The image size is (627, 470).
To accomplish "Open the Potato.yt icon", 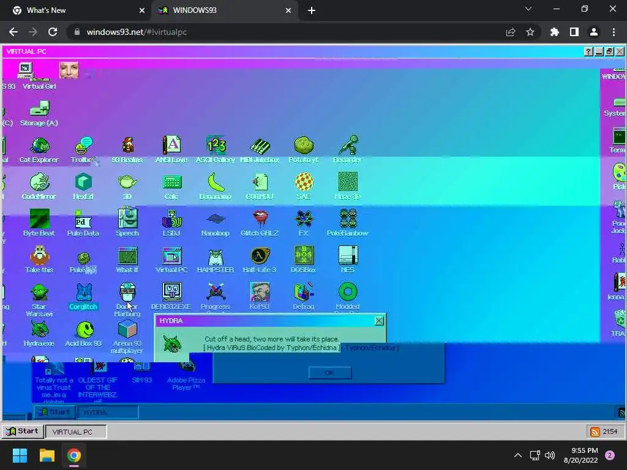I will click(304, 151).
